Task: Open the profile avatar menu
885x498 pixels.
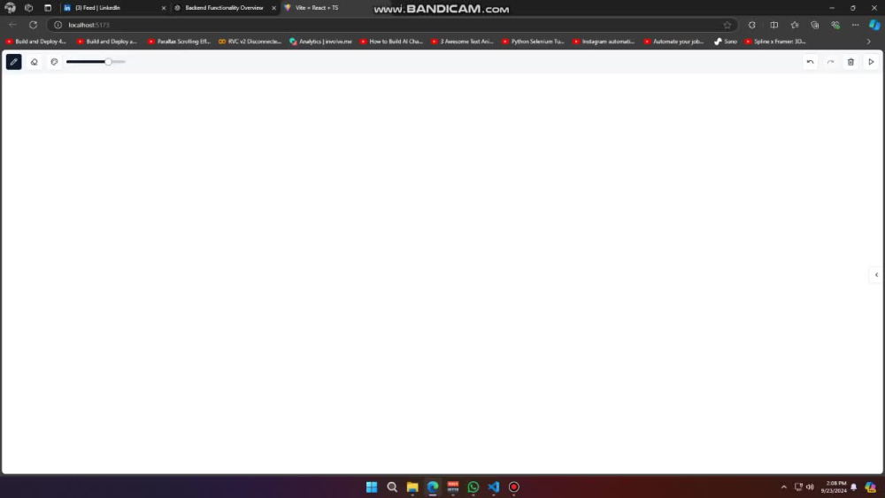Action: 10,8
